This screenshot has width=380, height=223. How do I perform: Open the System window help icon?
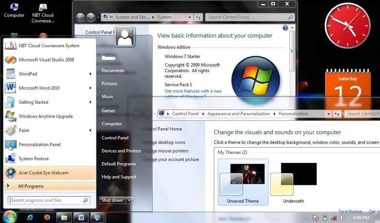click(285, 28)
